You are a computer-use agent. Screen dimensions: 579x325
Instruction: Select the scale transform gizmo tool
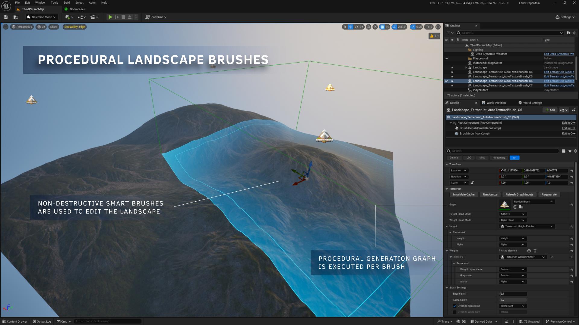(362, 27)
